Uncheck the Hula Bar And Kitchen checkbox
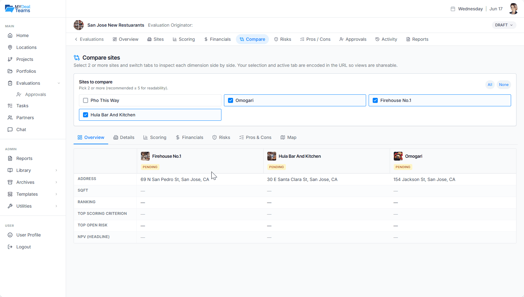This screenshot has width=524, height=297. click(86, 115)
